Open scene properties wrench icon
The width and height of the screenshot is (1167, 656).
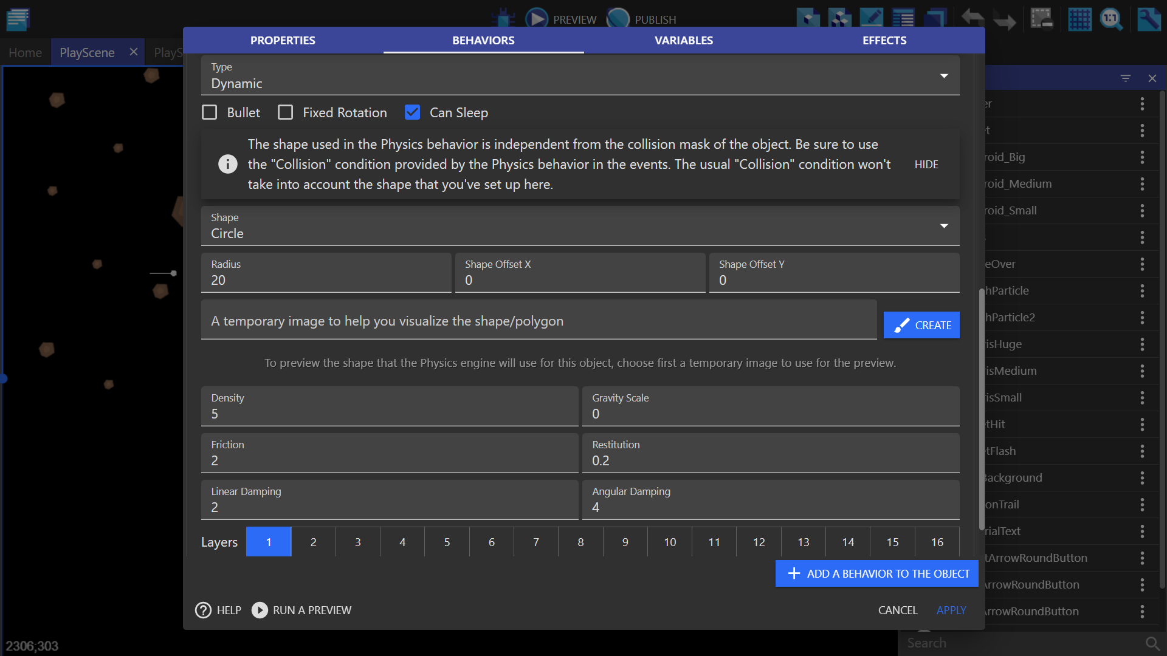tap(1149, 19)
